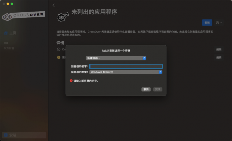Screen dimensions: 232x141
Task: Open the more options ellipsis menu
Action: click(219, 23)
